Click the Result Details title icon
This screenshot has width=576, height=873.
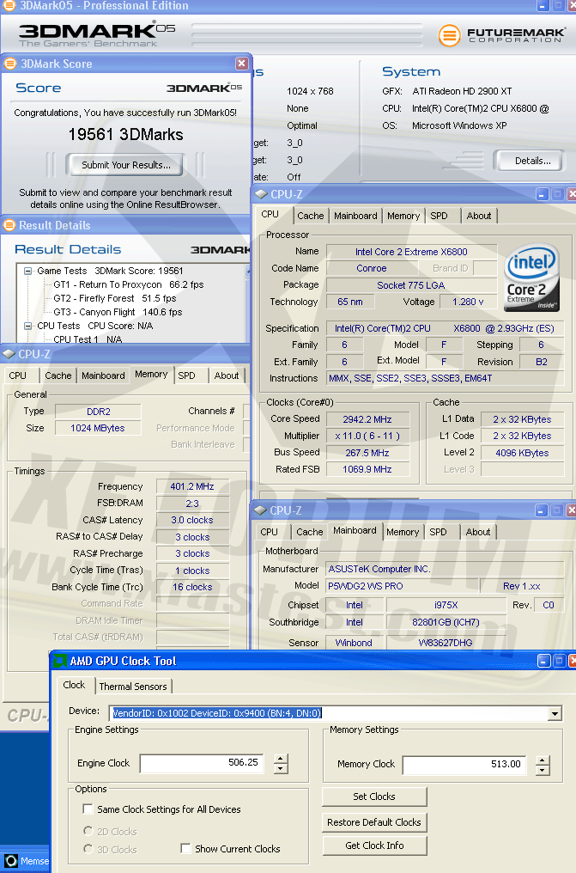coord(9,225)
